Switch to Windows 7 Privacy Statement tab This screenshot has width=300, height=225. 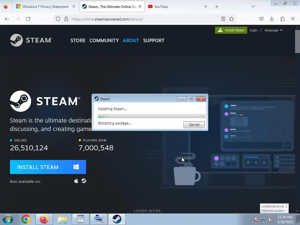tap(45, 7)
